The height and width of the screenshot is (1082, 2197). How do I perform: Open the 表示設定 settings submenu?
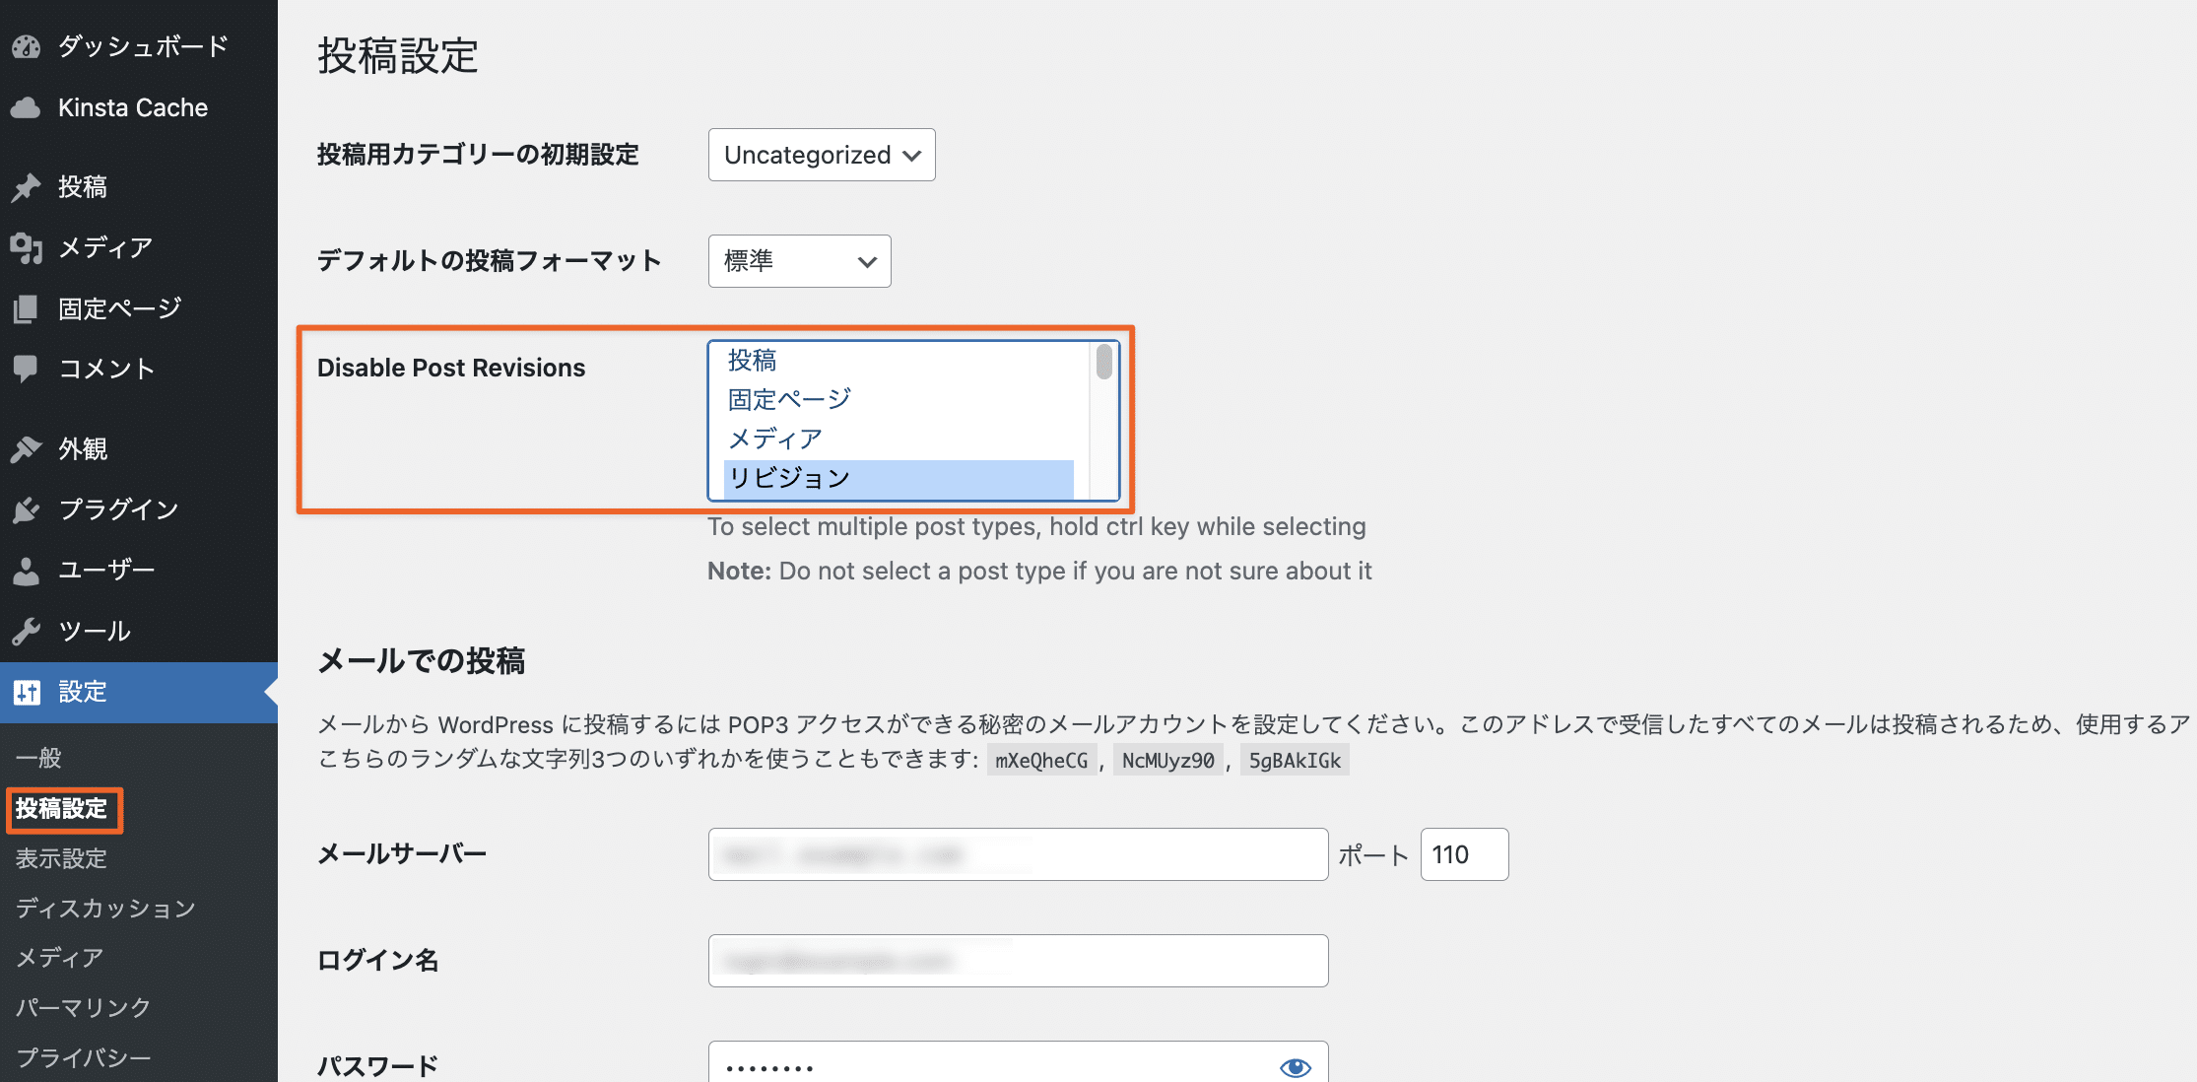coord(61,858)
